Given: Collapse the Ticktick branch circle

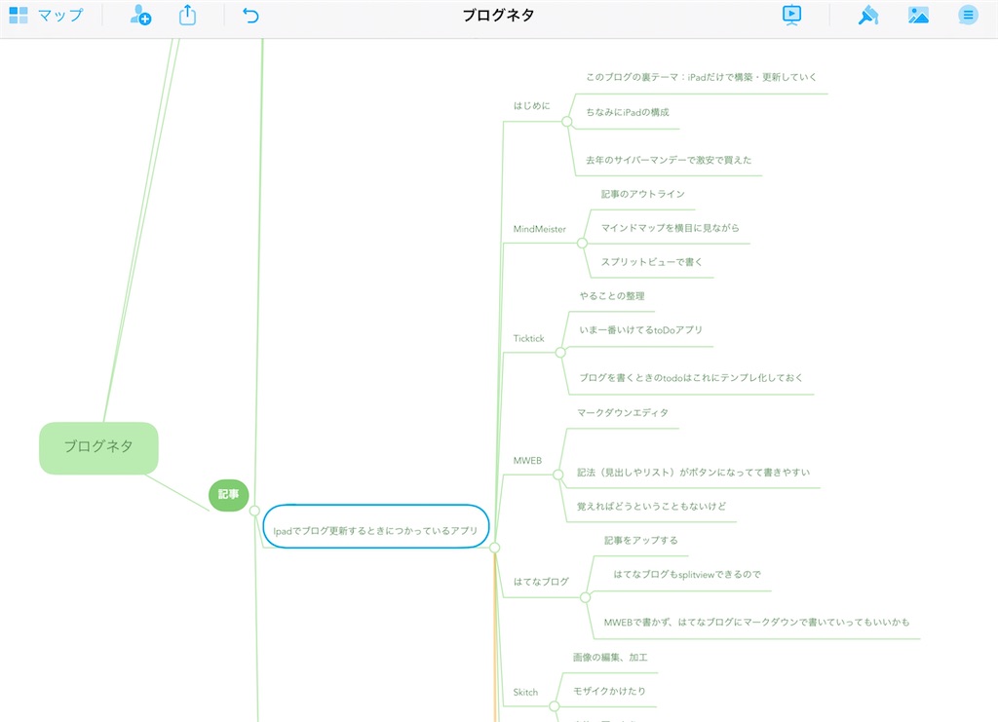Looking at the screenshot, I should coord(560,353).
